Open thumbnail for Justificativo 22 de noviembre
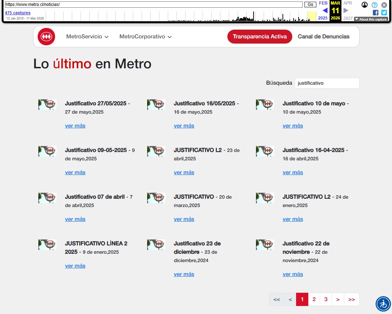Viewport: 392px width, 314px height. pos(265,245)
